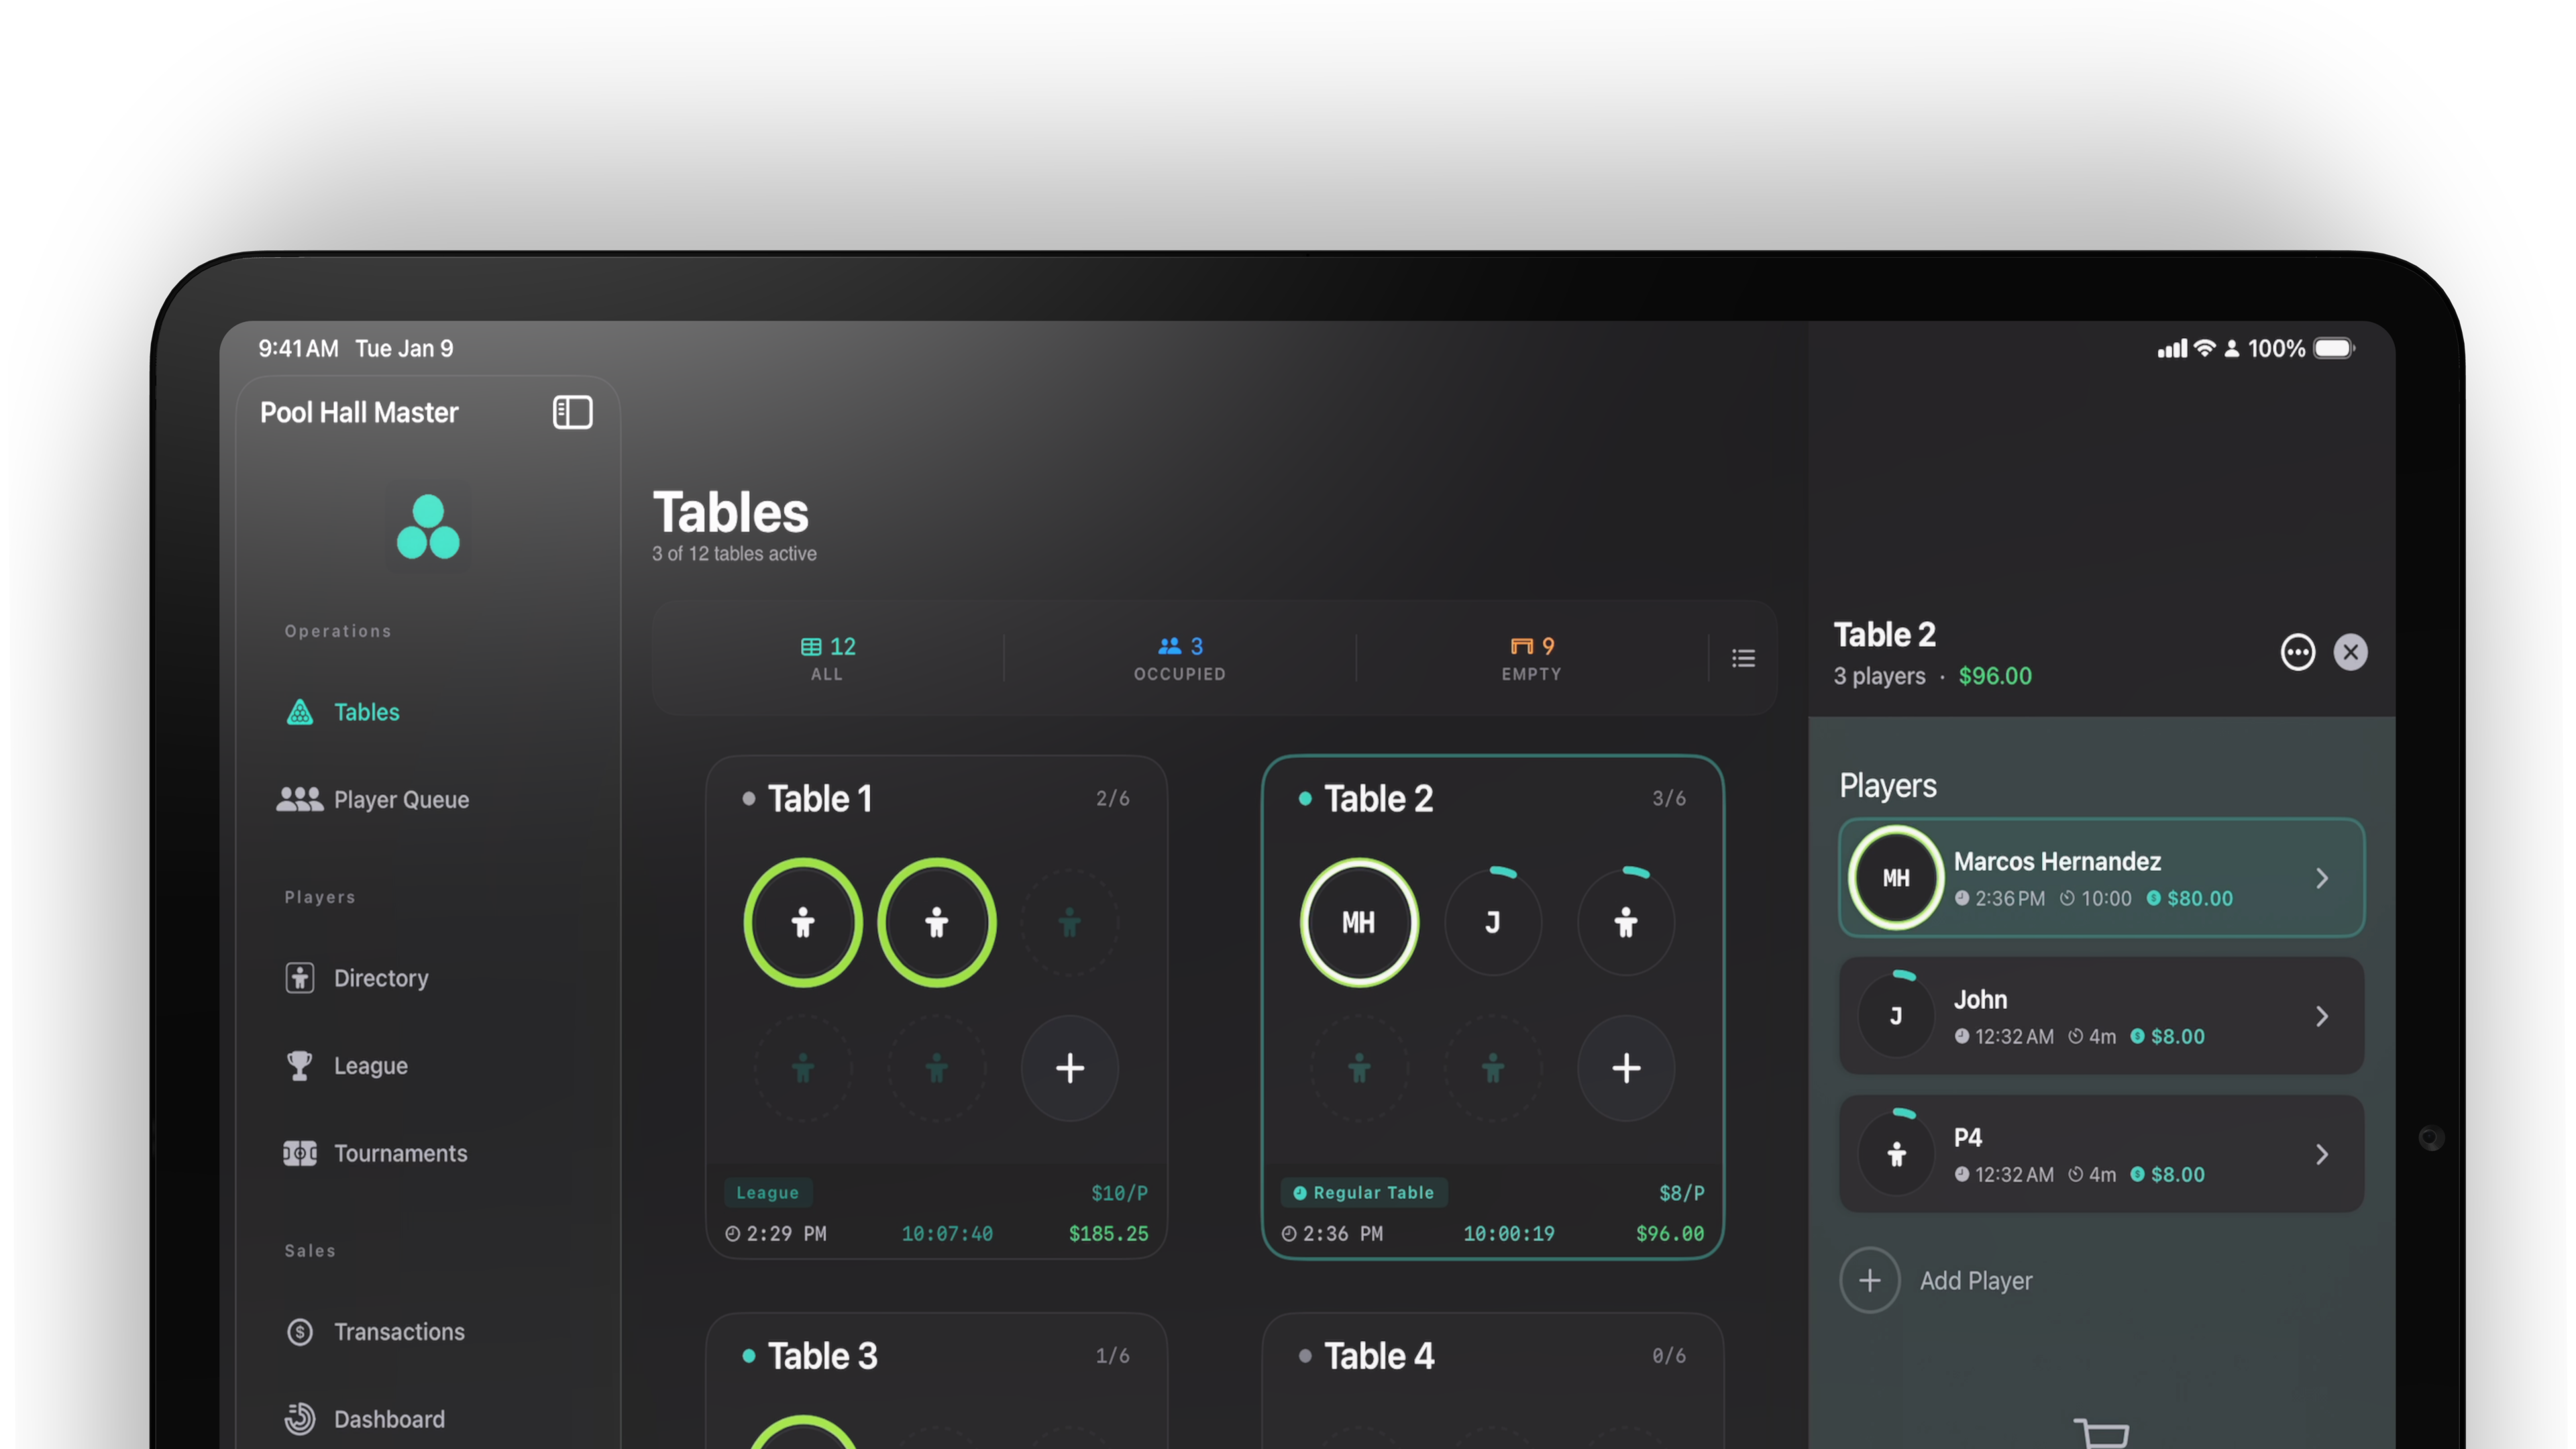Switch to the Empty tables filter
Image resolution: width=2576 pixels, height=1449 pixels.
pyautogui.click(x=1531, y=657)
